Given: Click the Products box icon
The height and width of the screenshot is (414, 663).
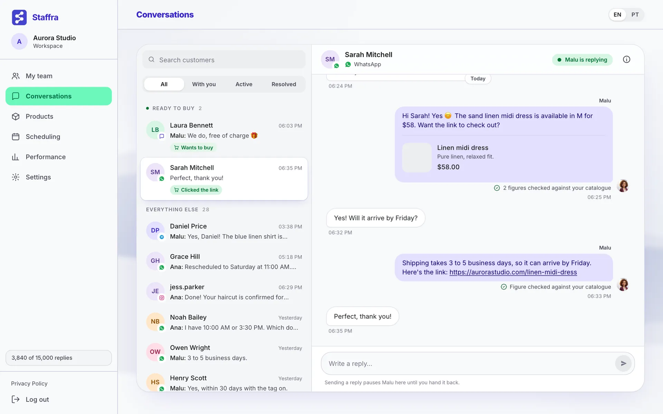Looking at the screenshot, I should point(16,117).
